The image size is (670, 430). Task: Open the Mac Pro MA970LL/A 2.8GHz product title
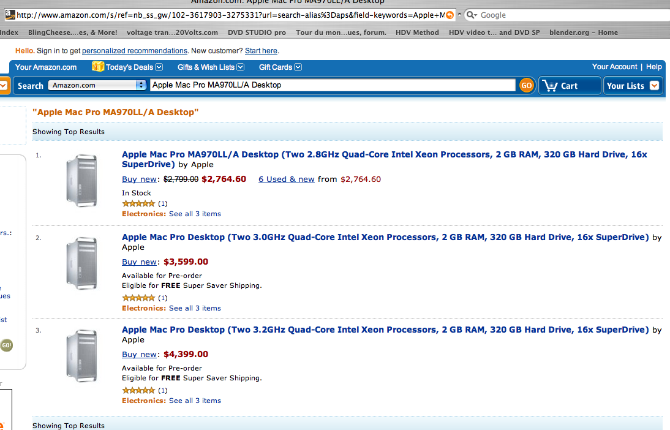[384, 159]
